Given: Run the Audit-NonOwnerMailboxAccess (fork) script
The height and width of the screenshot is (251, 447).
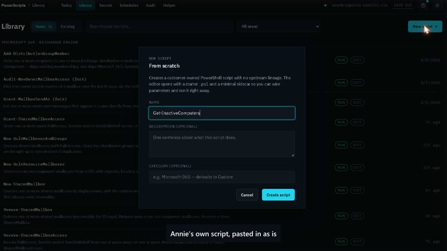Looking at the screenshot, I should [341, 83].
